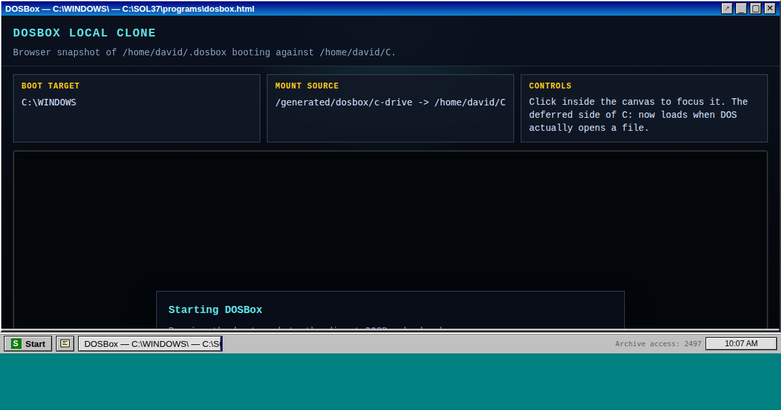
Task: Select the DOSBox taskbar window button
Action: tap(150, 344)
